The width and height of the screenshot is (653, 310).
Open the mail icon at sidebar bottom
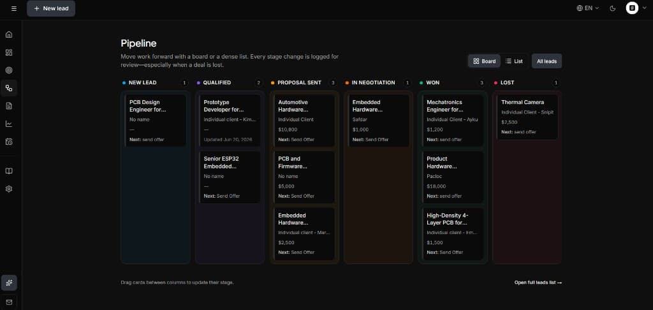9,302
